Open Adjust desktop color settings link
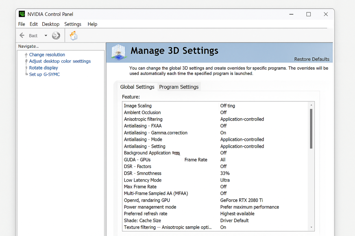Image resolution: width=355 pixels, height=236 pixels. (x=60, y=61)
